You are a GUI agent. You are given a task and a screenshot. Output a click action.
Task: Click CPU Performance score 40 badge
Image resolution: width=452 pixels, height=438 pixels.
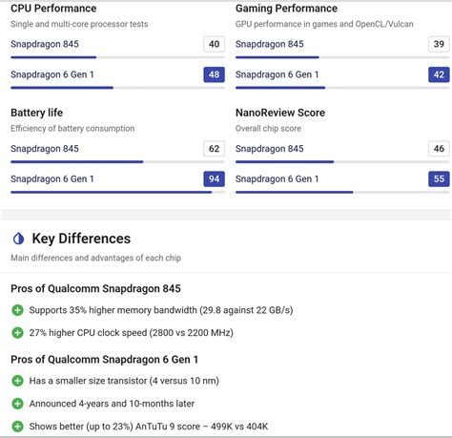(x=214, y=44)
